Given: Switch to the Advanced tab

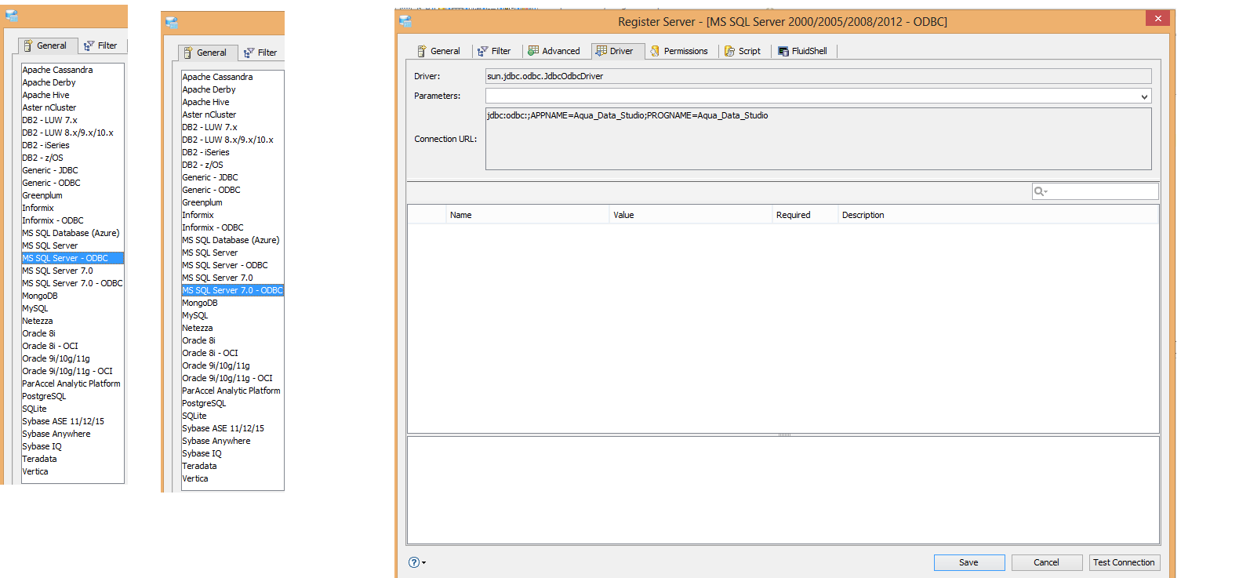Looking at the screenshot, I should click(x=554, y=51).
